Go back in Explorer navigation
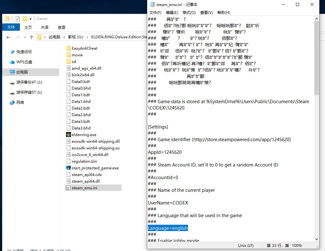This screenshot has width=325, height=251. click(x=8, y=37)
